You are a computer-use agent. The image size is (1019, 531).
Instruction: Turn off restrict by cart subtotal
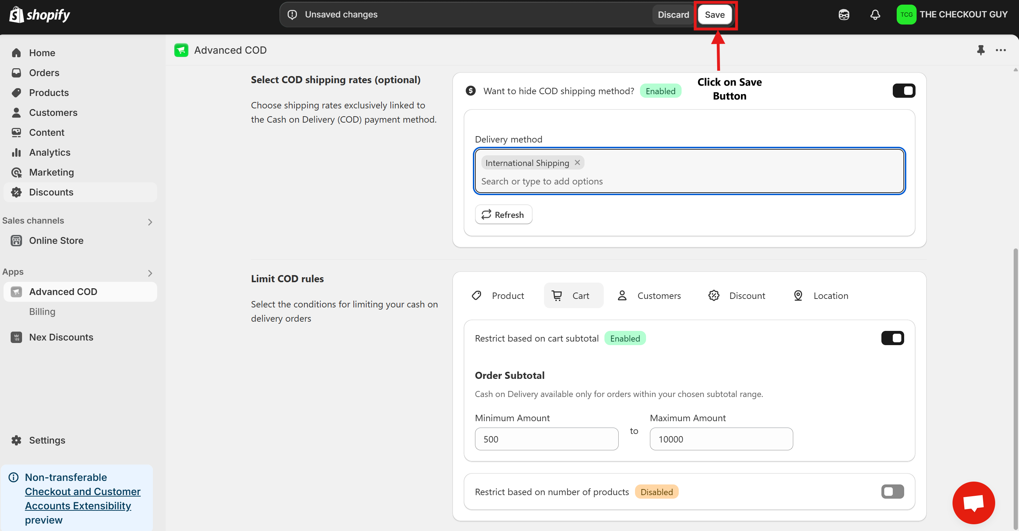pyautogui.click(x=892, y=338)
